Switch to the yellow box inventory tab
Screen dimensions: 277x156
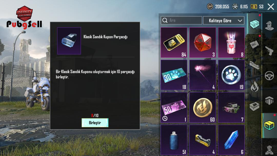coord(269,126)
